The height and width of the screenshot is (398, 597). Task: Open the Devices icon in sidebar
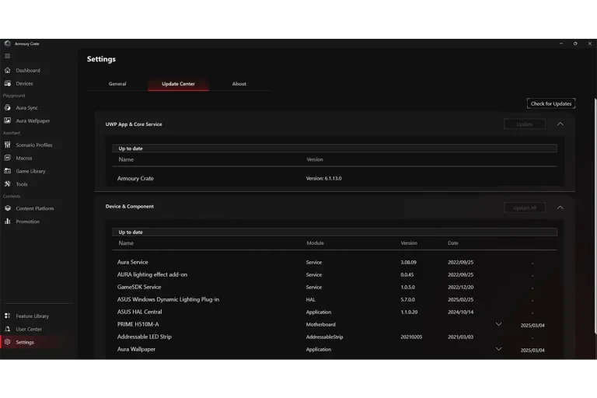(x=7, y=83)
